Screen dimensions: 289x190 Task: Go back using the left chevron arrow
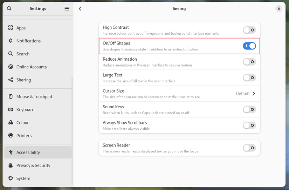click(80, 9)
